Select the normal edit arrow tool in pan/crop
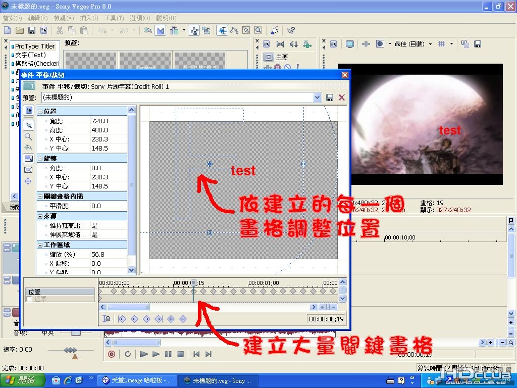Screen dimensions: 517x388 click(x=29, y=126)
